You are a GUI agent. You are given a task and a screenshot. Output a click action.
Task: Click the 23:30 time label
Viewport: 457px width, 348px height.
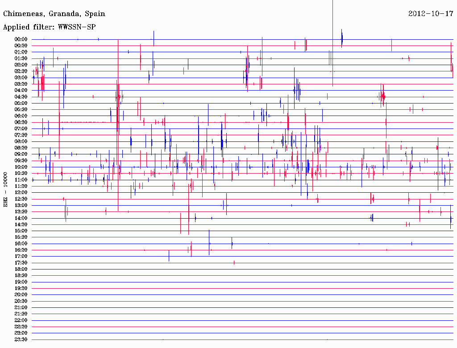pos(21,339)
